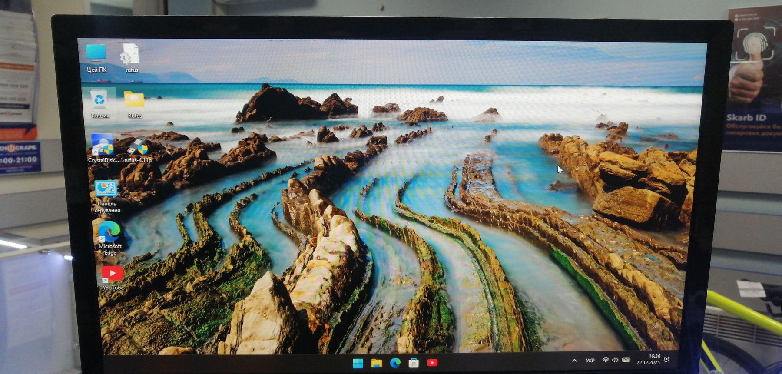
Task: Open notifications via the bell icon
Action: click(x=667, y=359)
